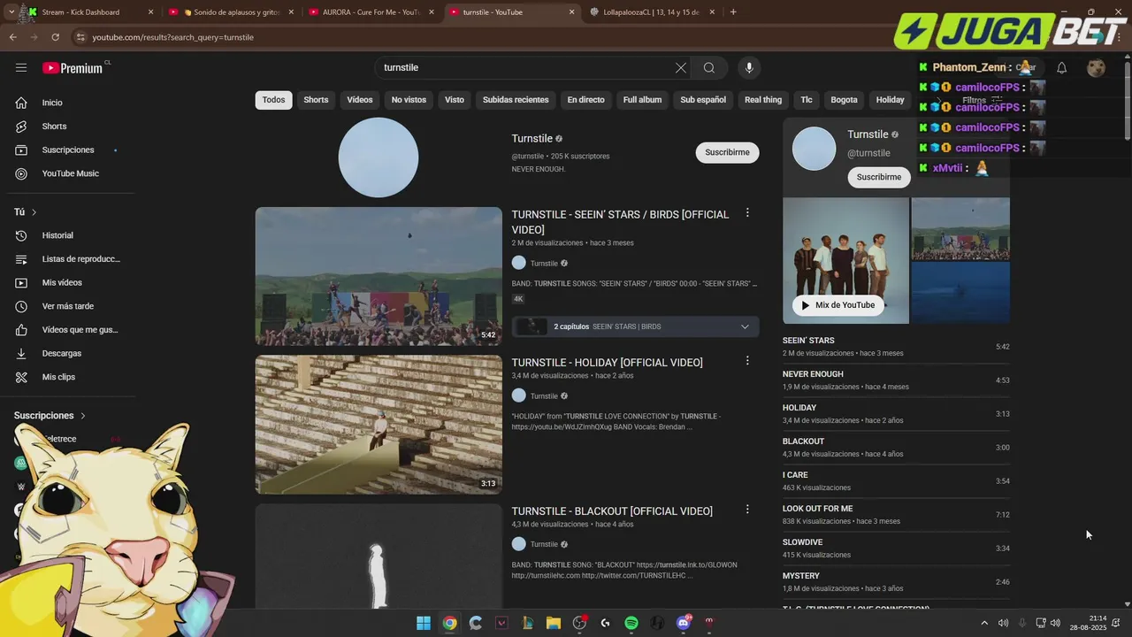Play NEVER ENOUGH from the song list
The width and height of the screenshot is (1132, 637).
pyautogui.click(x=896, y=380)
